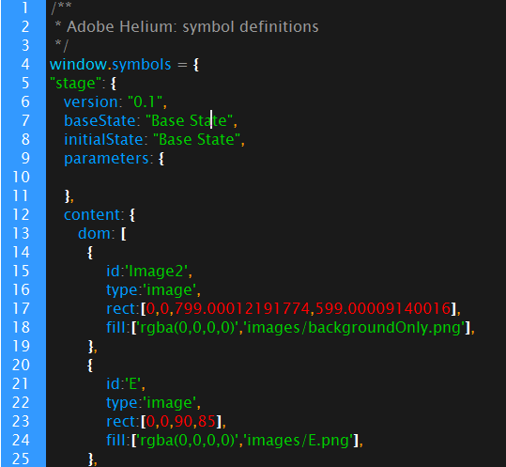Click 'rgba(0,0,0,0)' on line 18

click(188, 328)
